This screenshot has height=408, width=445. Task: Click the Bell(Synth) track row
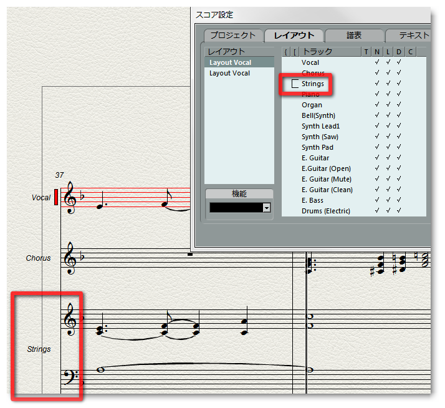[x=354, y=115]
